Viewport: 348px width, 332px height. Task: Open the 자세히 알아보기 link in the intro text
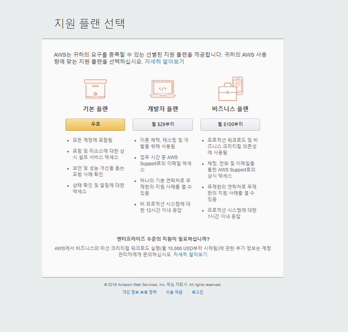coord(164,62)
